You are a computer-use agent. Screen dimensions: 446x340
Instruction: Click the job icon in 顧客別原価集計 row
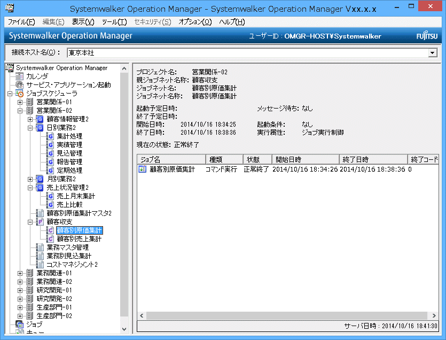(x=143, y=169)
